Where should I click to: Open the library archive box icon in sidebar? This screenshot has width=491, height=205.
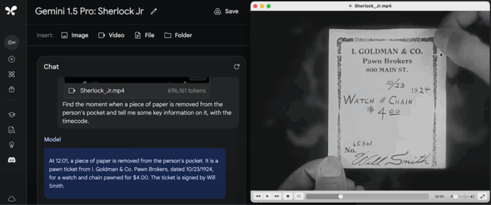12,89
